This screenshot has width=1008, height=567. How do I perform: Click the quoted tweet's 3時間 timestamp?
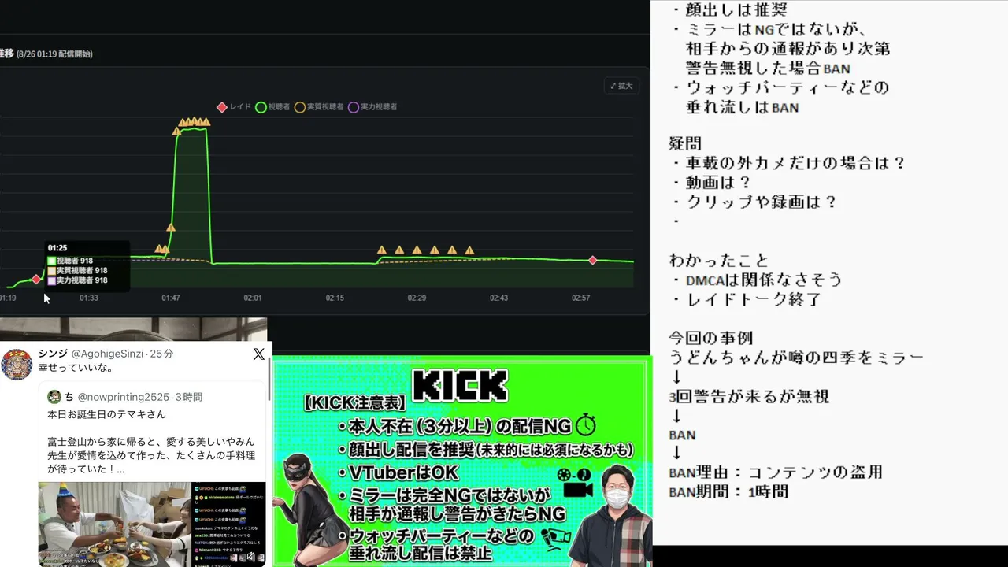(x=188, y=397)
